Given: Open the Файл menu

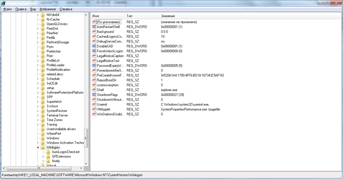Looking at the screenshot, I should pos(7,9).
